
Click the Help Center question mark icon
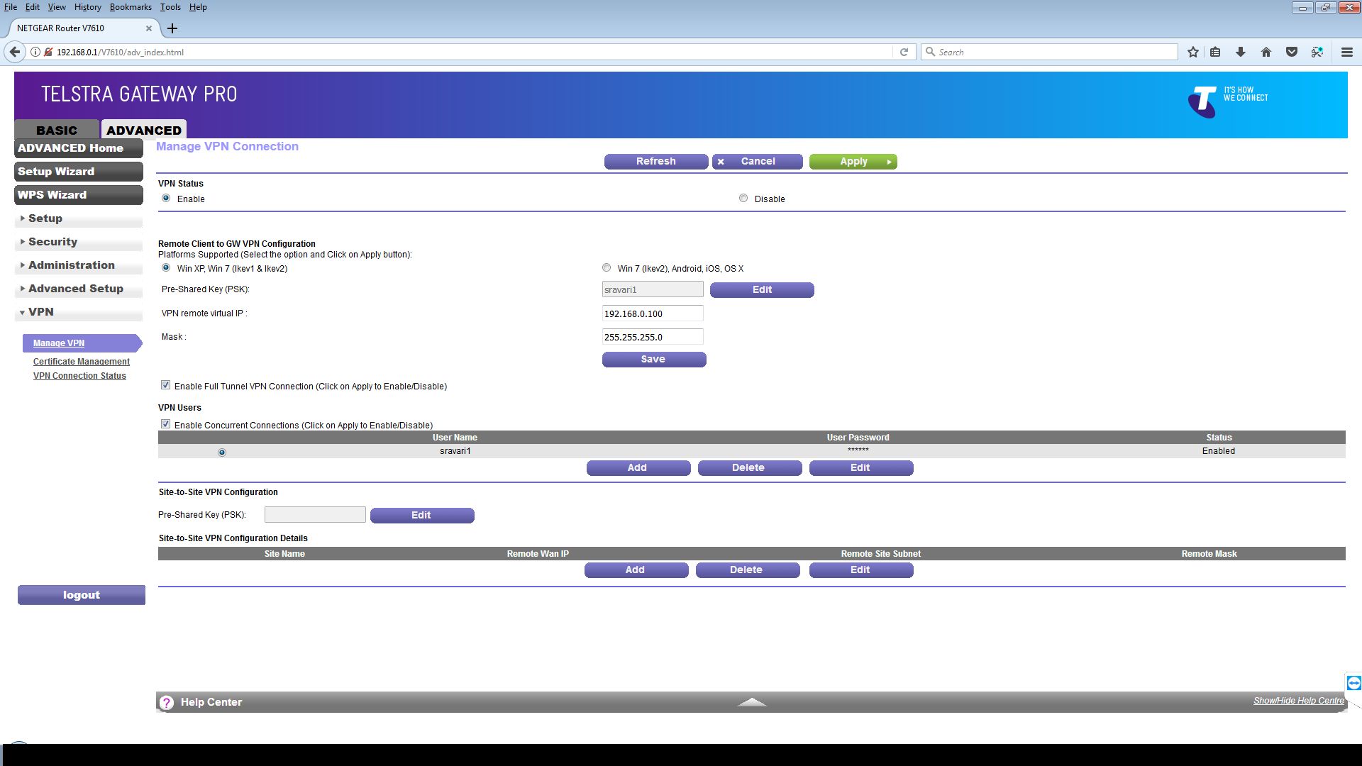coord(167,702)
